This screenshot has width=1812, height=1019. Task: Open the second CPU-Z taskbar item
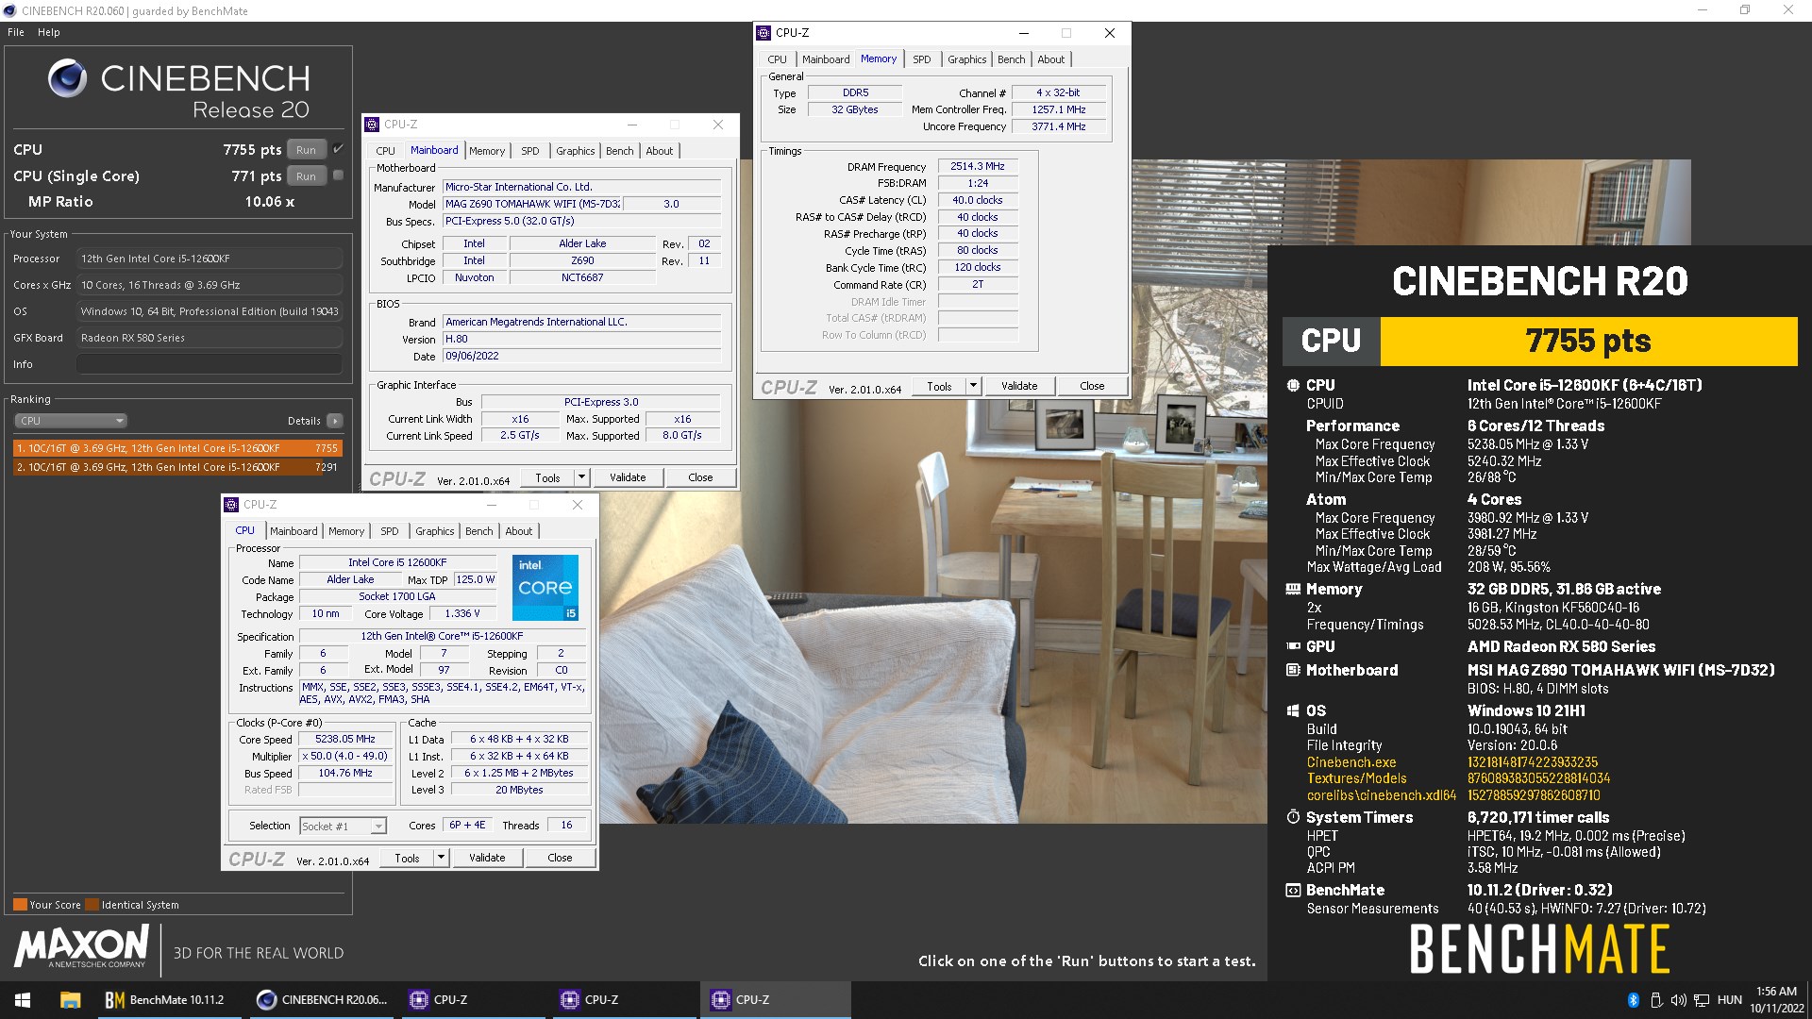[x=623, y=1000]
